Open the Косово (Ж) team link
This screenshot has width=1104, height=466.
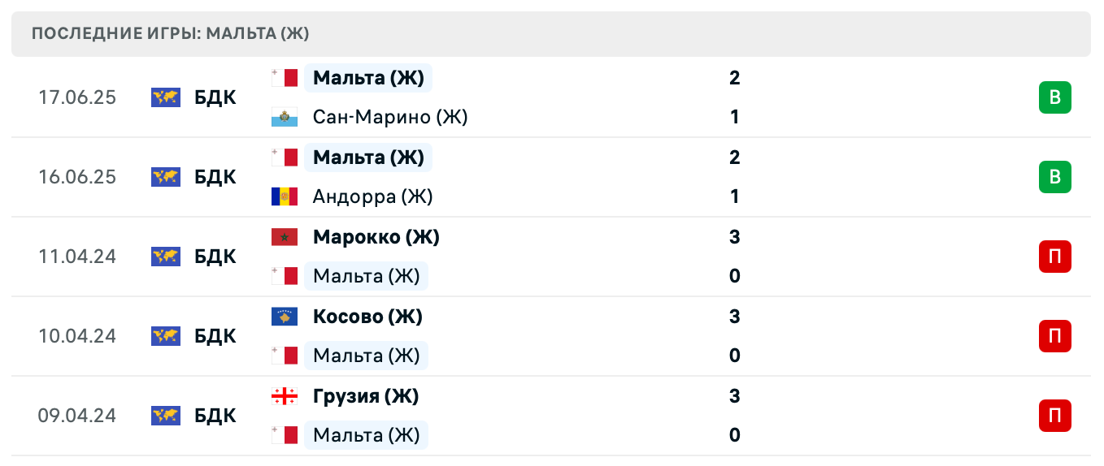pos(367,317)
